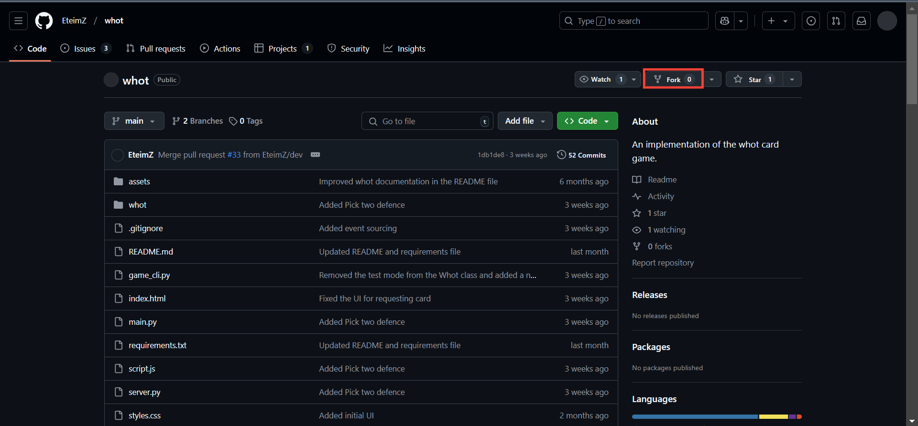Image resolution: width=918 pixels, height=426 pixels.
Task: Open pull request #33 link
Action: pos(234,155)
